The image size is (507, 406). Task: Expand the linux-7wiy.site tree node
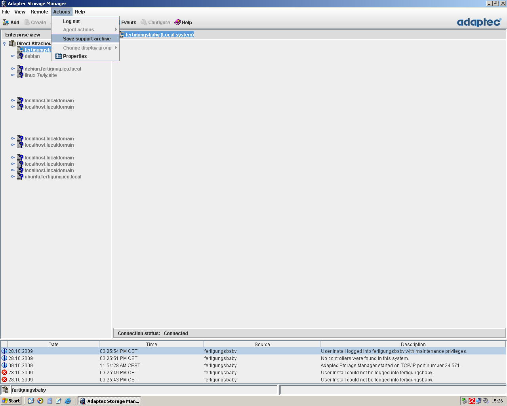[13, 75]
